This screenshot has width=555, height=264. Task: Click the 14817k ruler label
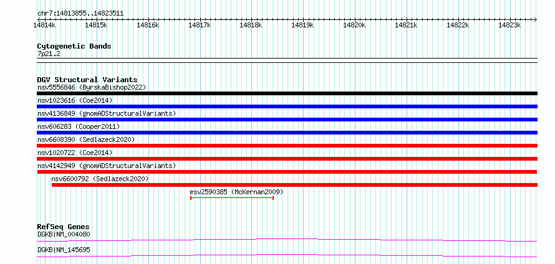pyautogui.click(x=200, y=26)
